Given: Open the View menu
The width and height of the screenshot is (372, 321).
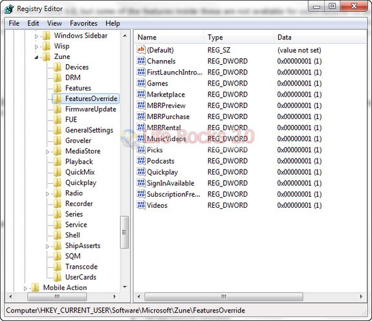Looking at the screenshot, I should point(54,23).
